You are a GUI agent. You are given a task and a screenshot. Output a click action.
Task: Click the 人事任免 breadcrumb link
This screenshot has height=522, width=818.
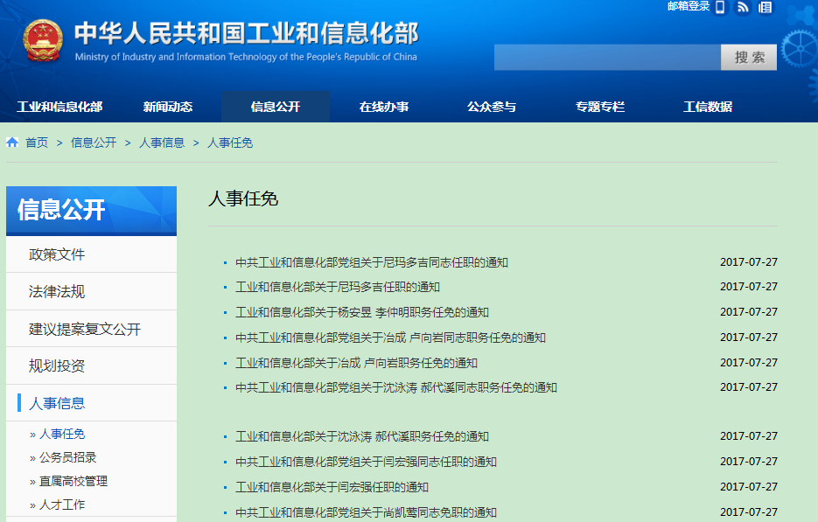pos(230,143)
